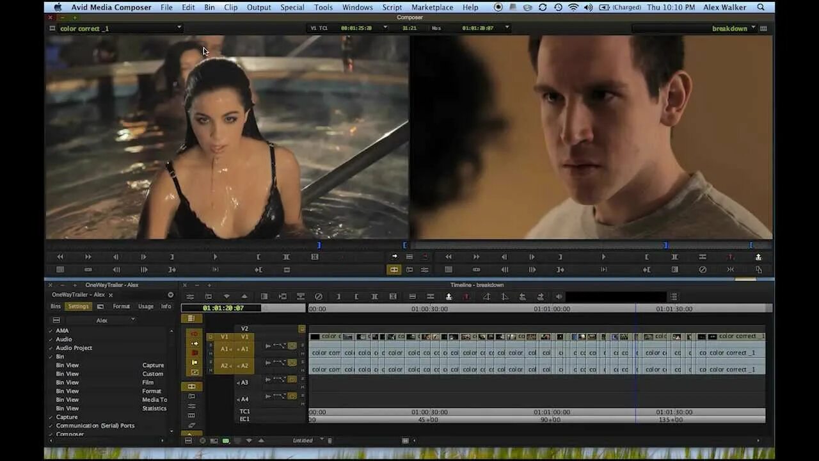Image resolution: width=819 pixels, height=461 pixels.
Task: Click the Wi-Fi icon in menu bar
Action: pyautogui.click(x=573, y=7)
